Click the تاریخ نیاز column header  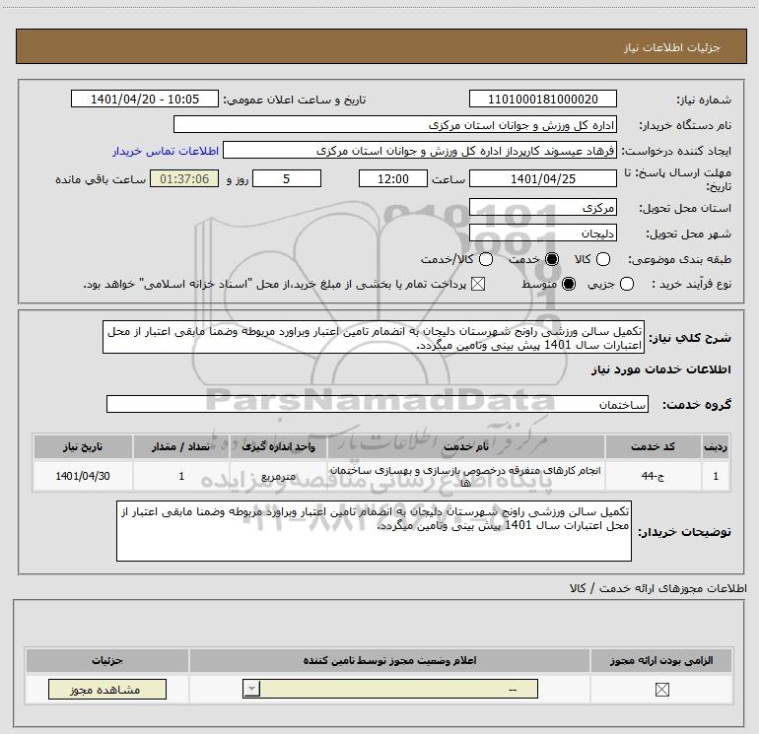click(83, 446)
